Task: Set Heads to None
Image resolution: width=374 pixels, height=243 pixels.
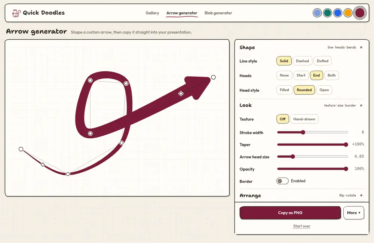Action: click(x=284, y=76)
